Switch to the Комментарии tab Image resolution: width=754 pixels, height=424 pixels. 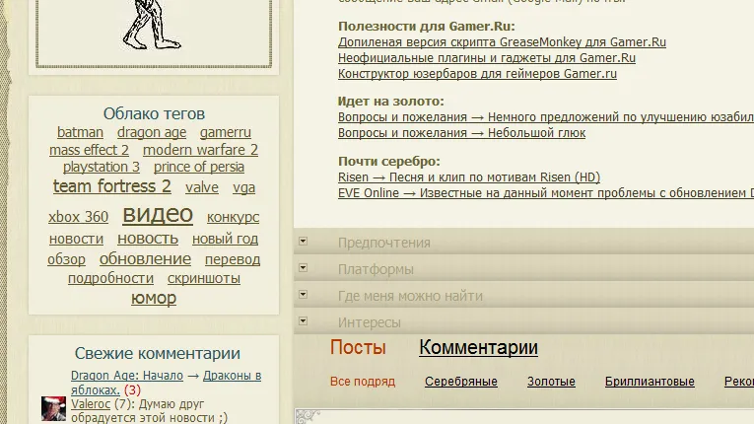coord(478,347)
